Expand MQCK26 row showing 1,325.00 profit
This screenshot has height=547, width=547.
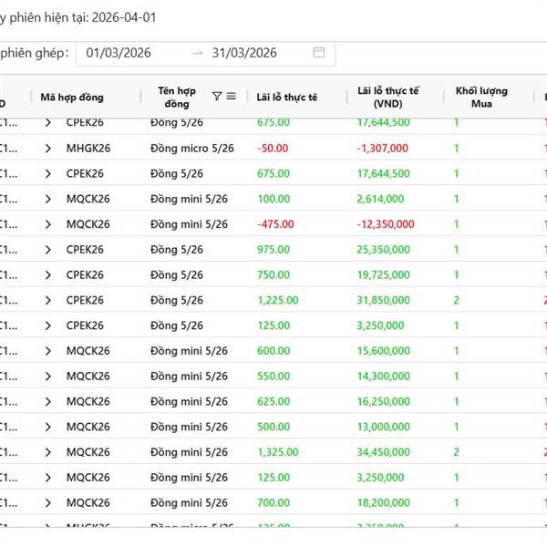point(48,452)
